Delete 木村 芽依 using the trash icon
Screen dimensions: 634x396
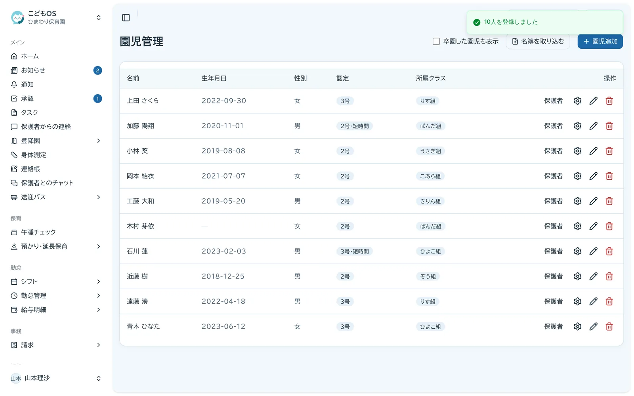coord(609,226)
